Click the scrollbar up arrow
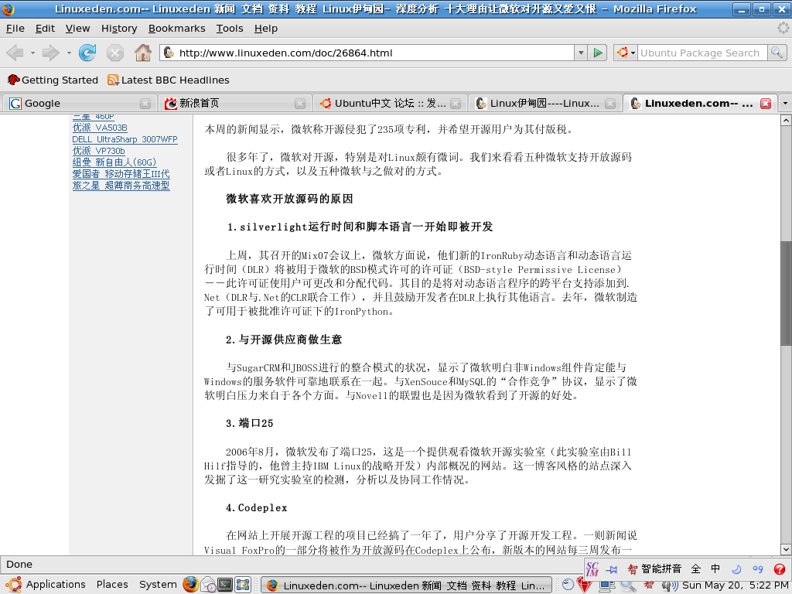Image resolution: width=792 pixels, height=594 pixels. click(x=786, y=120)
